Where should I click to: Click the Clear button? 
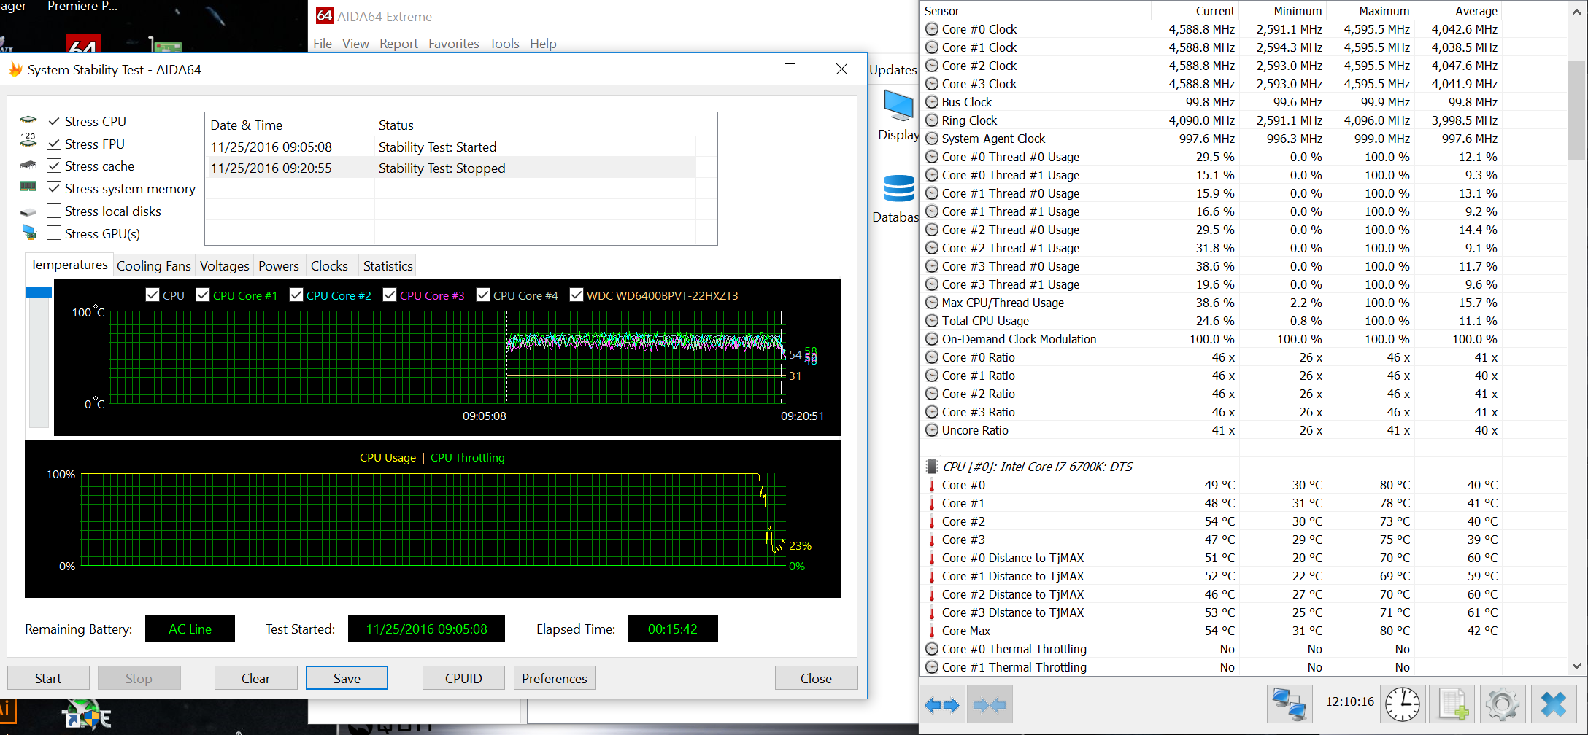point(255,678)
